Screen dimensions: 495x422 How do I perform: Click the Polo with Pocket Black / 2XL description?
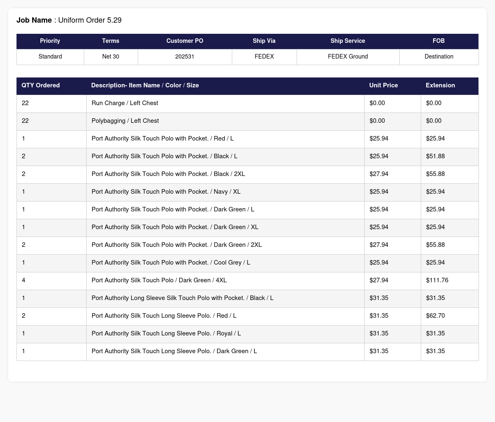point(168,174)
